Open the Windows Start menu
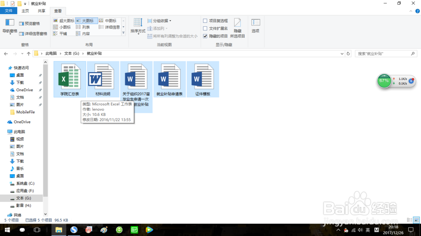This screenshot has height=236, width=421. click(7, 230)
